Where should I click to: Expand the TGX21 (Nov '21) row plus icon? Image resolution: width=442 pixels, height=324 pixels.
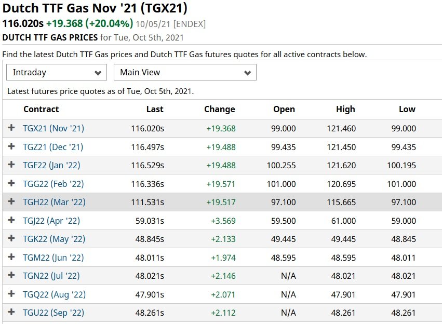click(11, 128)
